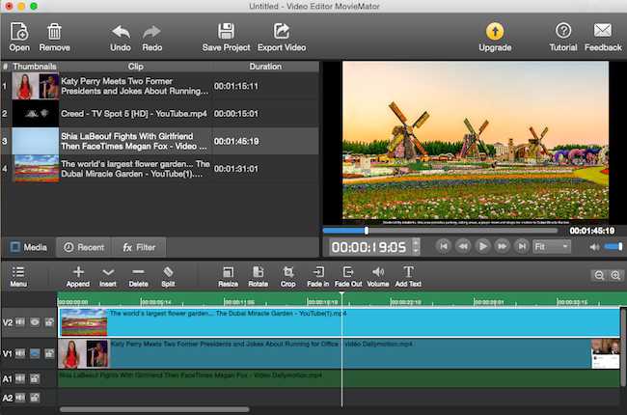Lock track V2
Screen dimensions: 627x415
49,322
